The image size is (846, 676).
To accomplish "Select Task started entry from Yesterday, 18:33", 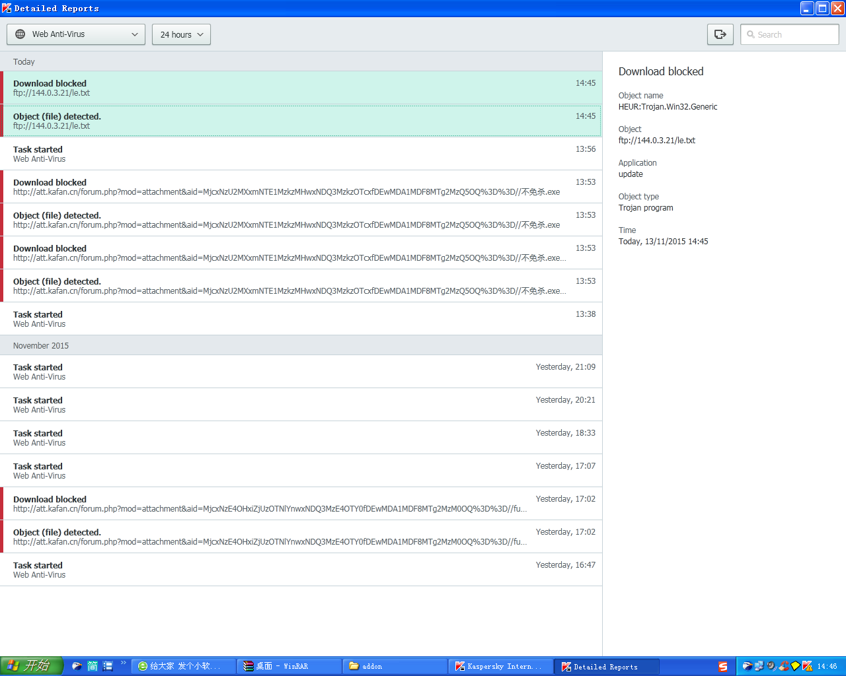I will (301, 438).
